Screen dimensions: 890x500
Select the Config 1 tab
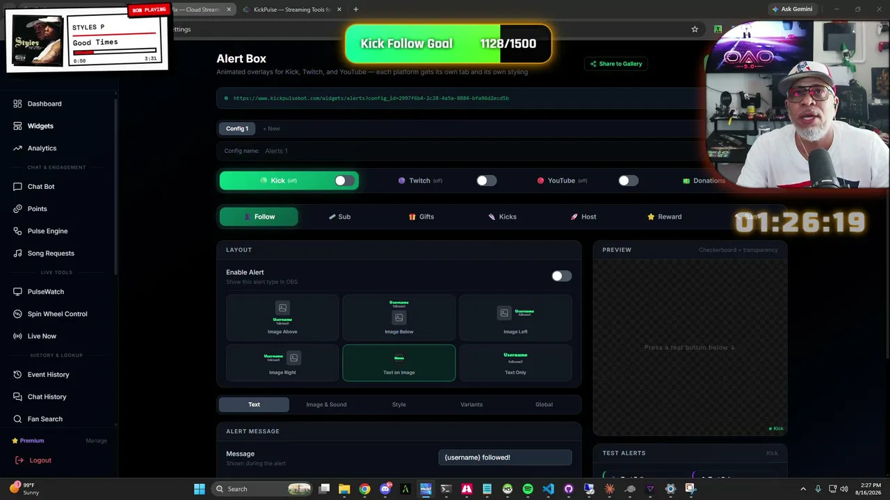pyautogui.click(x=237, y=128)
